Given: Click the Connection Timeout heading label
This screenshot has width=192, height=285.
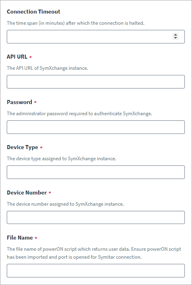Looking at the screenshot, I should [x=33, y=12].
